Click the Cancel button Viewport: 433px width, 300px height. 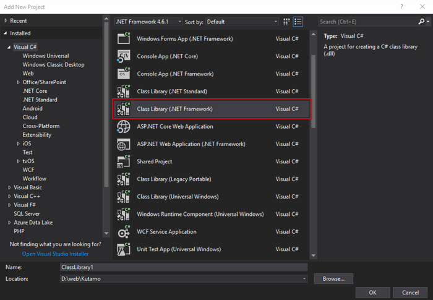[x=410, y=293]
